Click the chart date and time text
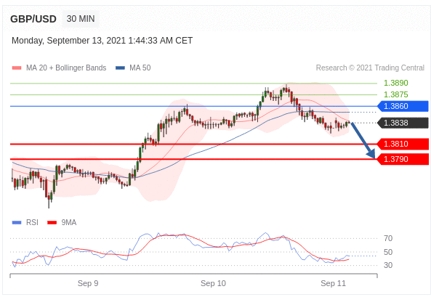431x297 pixels. [102, 41]
